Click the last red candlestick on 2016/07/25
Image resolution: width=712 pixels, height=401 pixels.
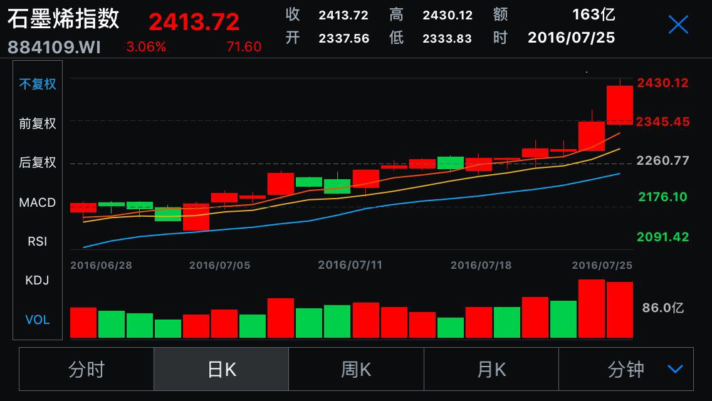click(x=620, y=105)
